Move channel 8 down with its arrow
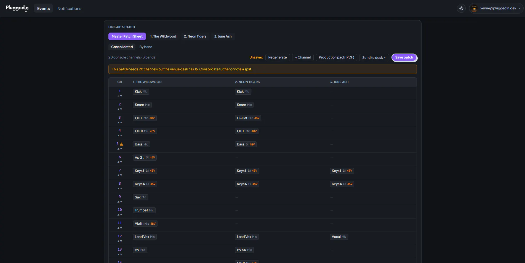This screenshot has height=263, width=525. [121, 188]
